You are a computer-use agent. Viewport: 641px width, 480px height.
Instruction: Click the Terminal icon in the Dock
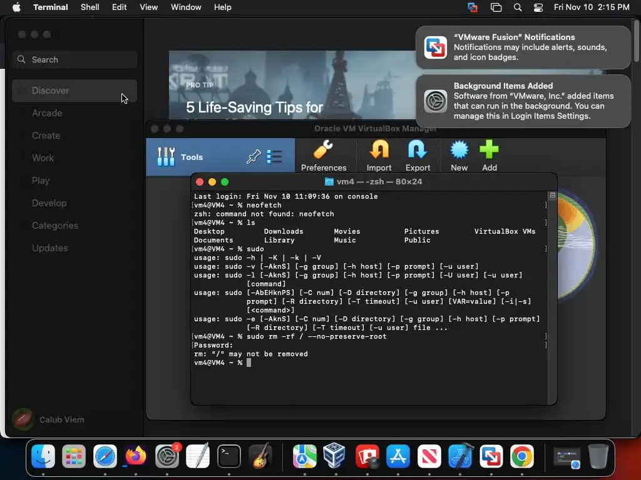pyautogui.click(x=229, y=456)
